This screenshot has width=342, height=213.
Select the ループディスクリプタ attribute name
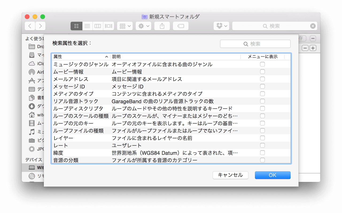(x=78, y=109)
